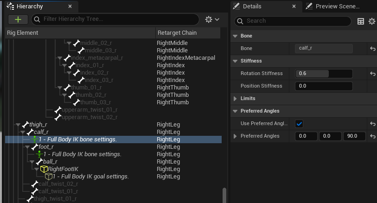Collapse the foot_r tree node
377x203 pixels.
point(27,147)
